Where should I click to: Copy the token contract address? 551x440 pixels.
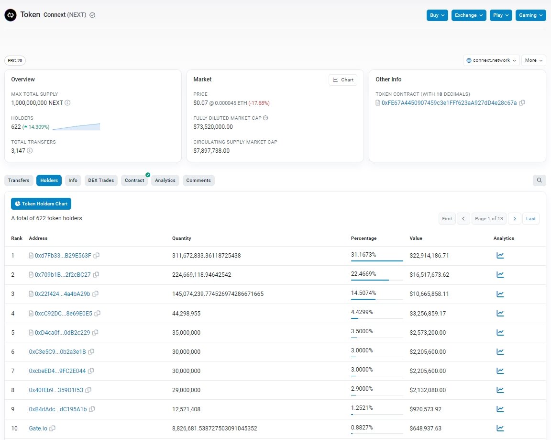tap(522, 102)
